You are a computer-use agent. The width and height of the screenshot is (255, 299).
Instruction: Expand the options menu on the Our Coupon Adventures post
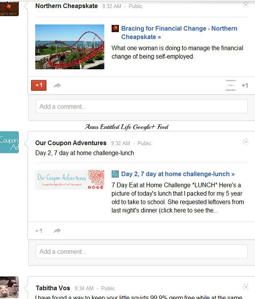(246, 142)
